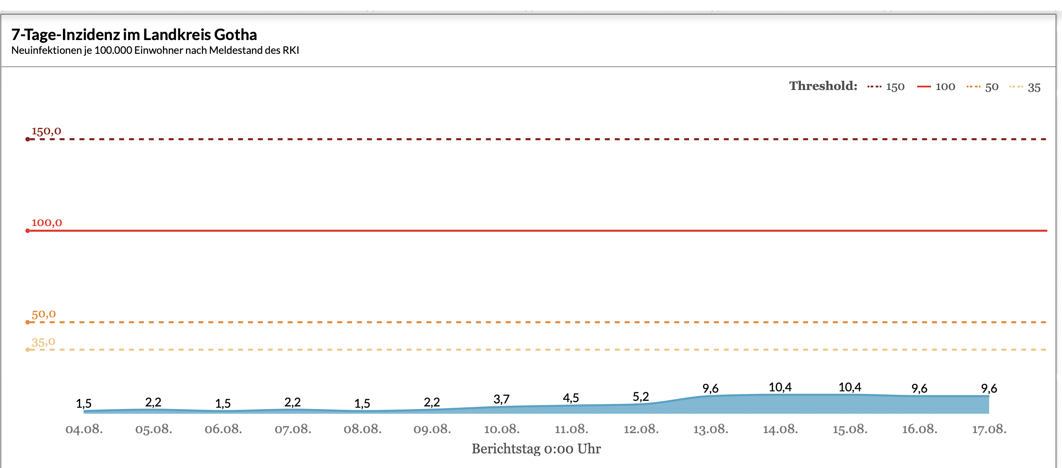Click the dark red dashed 150 legend swatch
Image resolution: width=1062 pixels, height=468 pixels.
point(875,87)
